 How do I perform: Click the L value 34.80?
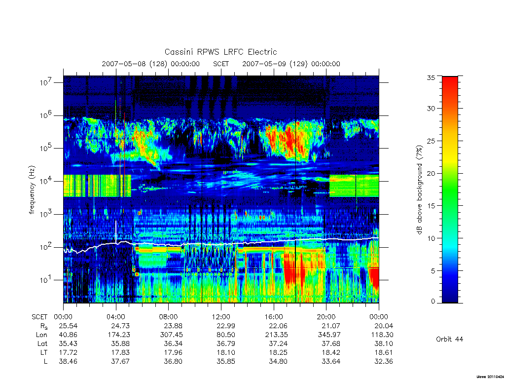(278, 362)
